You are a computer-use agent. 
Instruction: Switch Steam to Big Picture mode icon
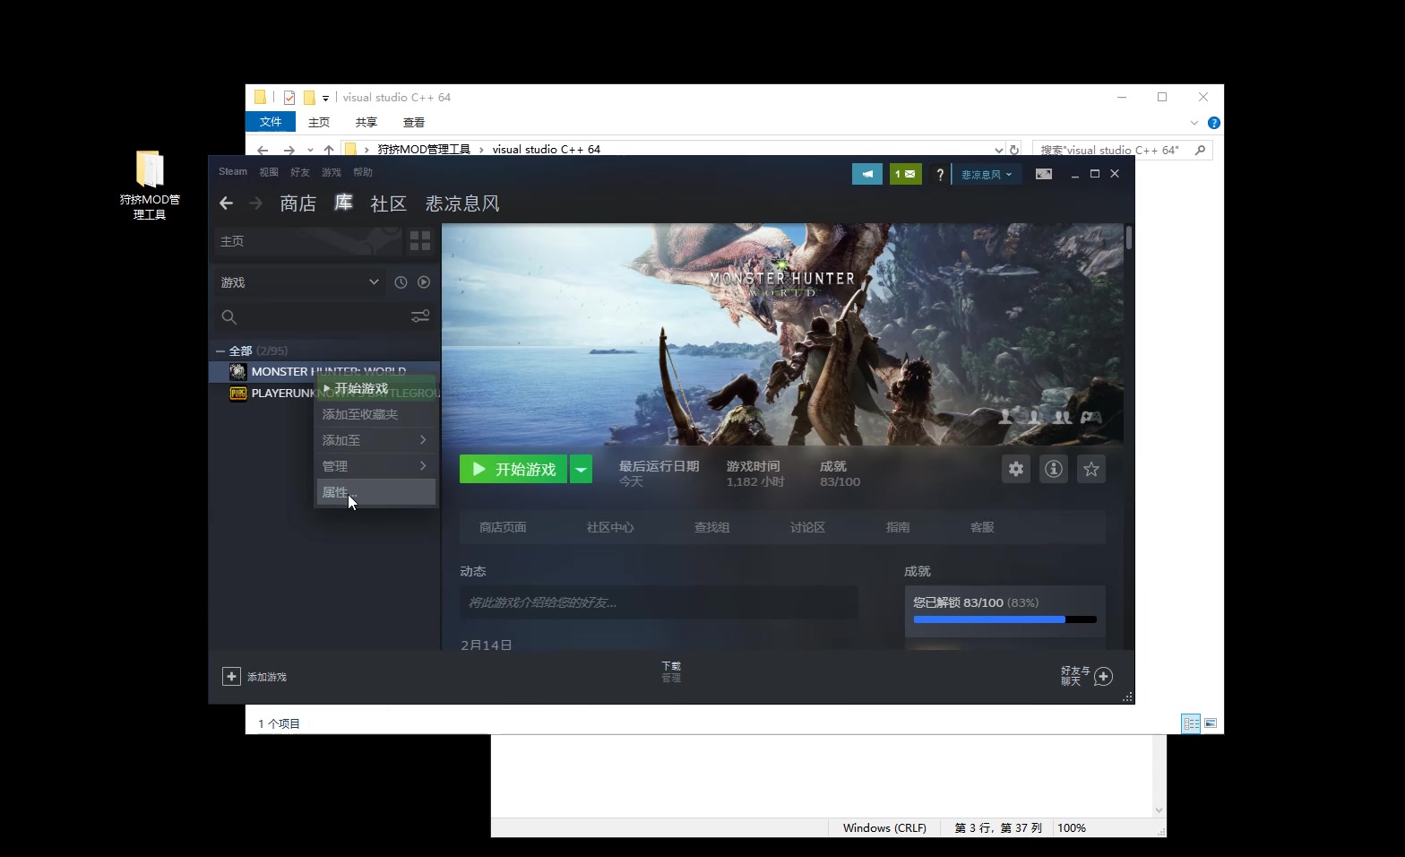click(1044, 174)
